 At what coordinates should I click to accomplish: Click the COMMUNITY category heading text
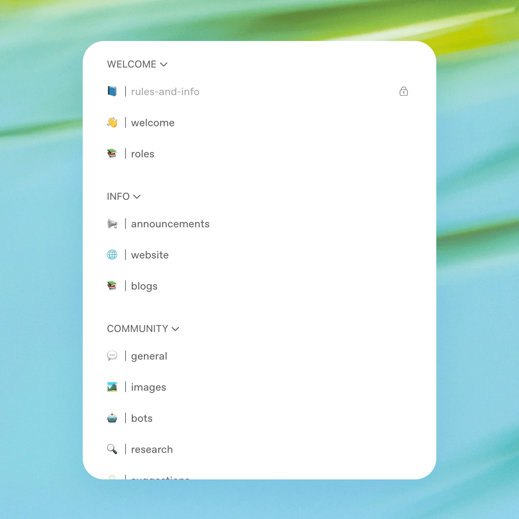[138, 329]
